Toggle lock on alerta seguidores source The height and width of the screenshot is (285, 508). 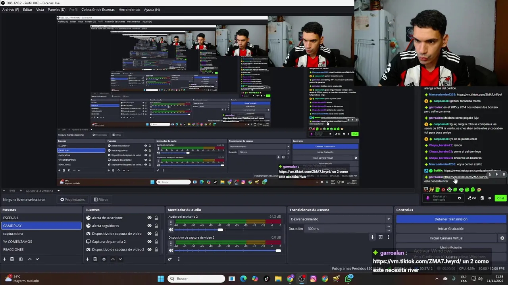coord(156,226)
